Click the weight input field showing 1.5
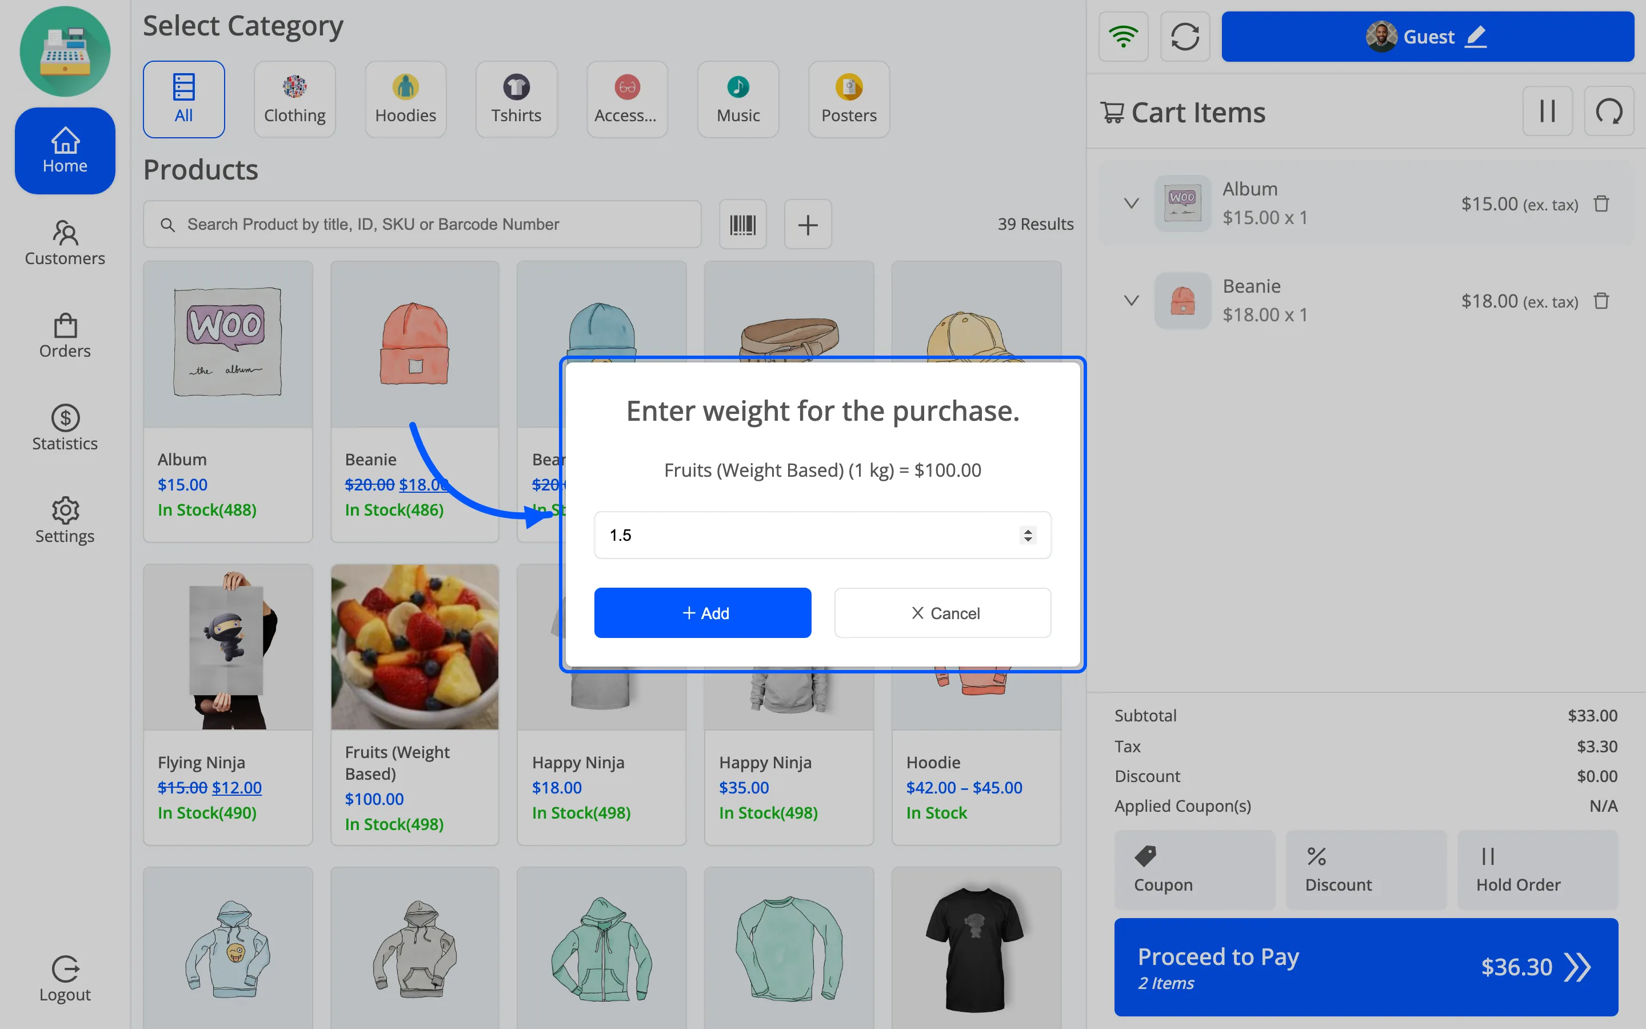The width and height of the screenshot is (1646, 1029). [x=822, y=535]
